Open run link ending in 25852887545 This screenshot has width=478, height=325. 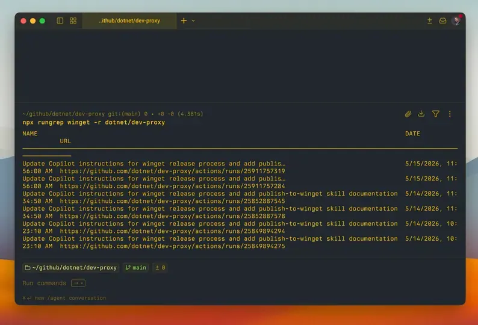point(172,201)
